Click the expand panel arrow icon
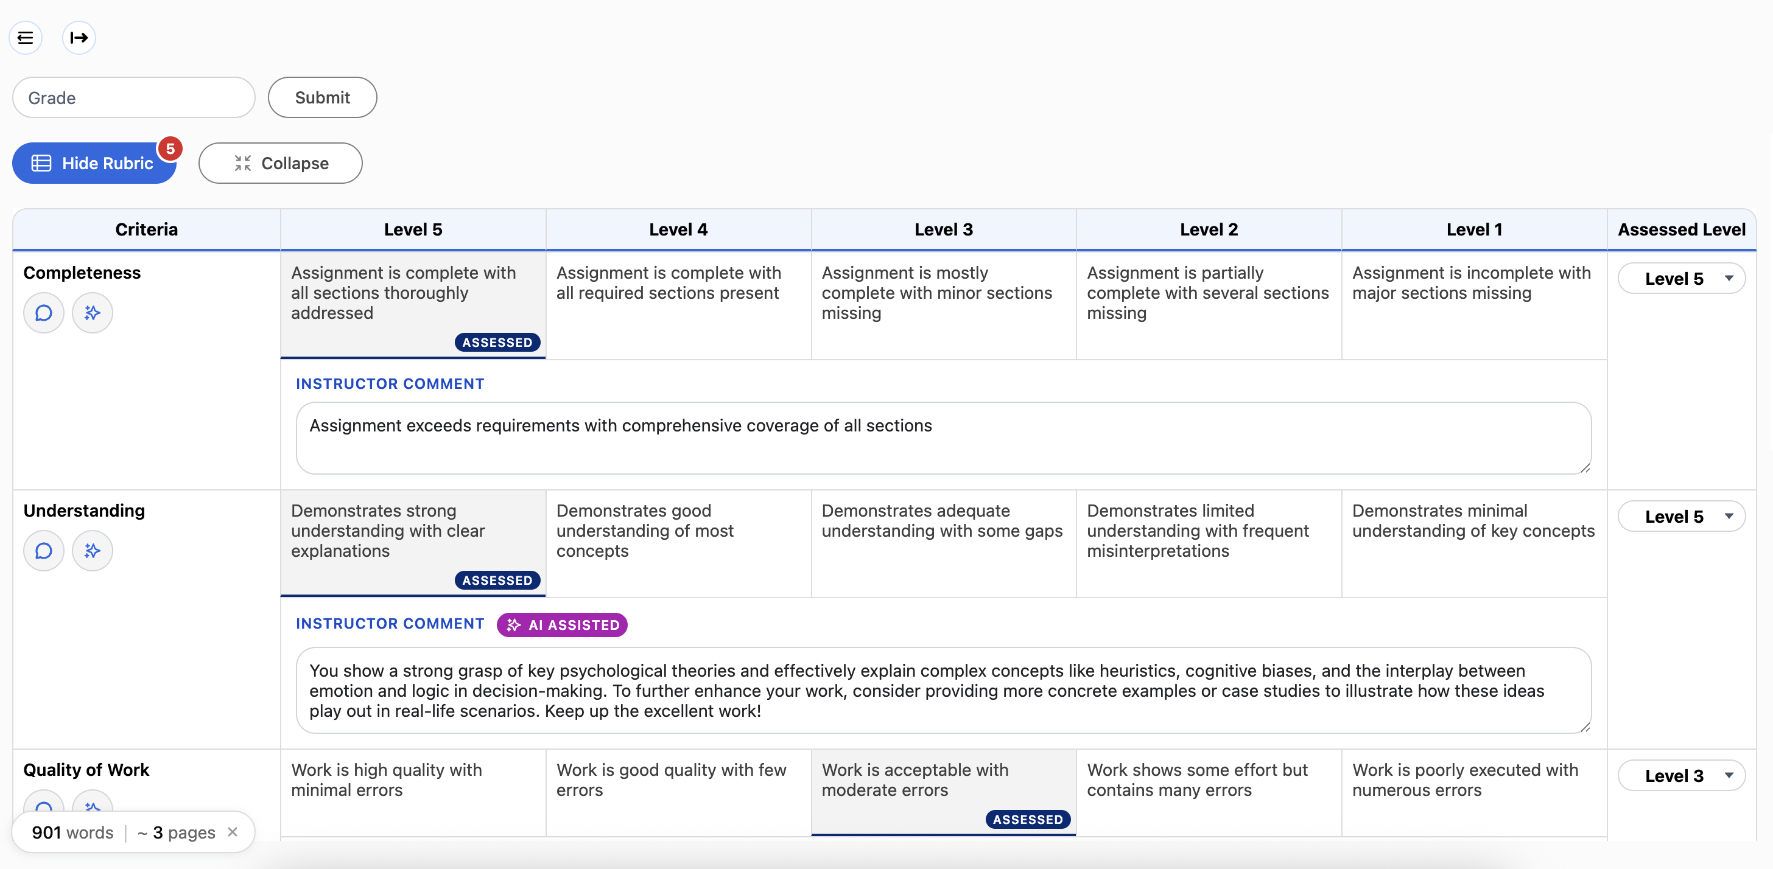1773x869 pixels. tap(79, 37)
